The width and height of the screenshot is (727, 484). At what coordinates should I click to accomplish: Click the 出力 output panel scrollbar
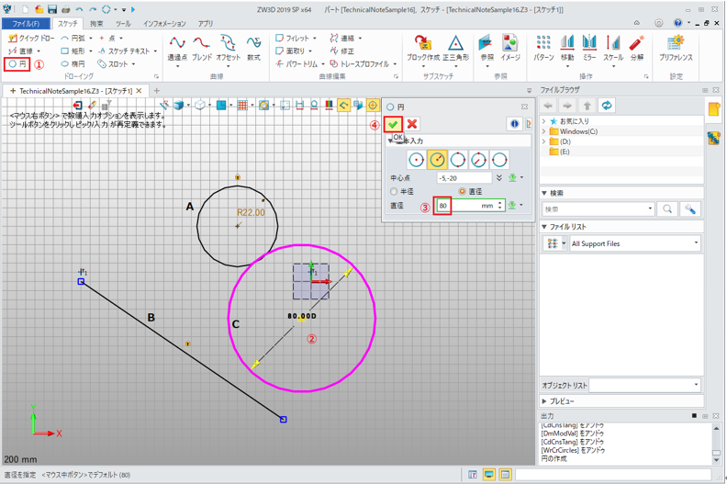point(716,444)
